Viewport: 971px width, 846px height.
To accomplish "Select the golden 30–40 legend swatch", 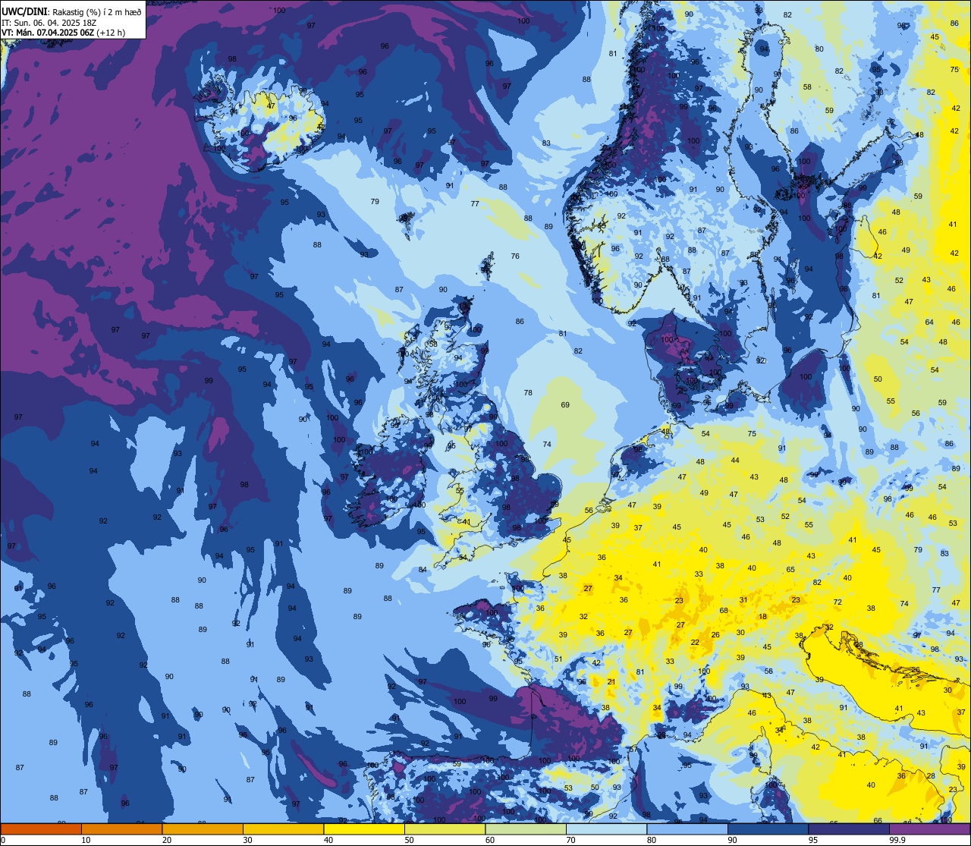I will 283,829.
